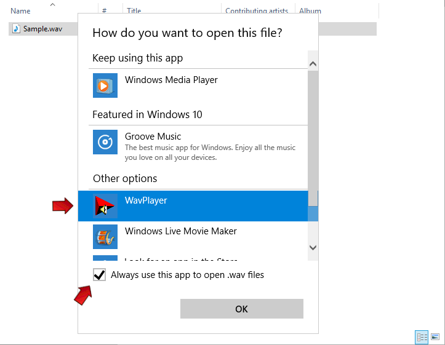Select the WavPlayer list entry text
The width and height of the screenshot is (445, 345).
(x=146, y=200)
